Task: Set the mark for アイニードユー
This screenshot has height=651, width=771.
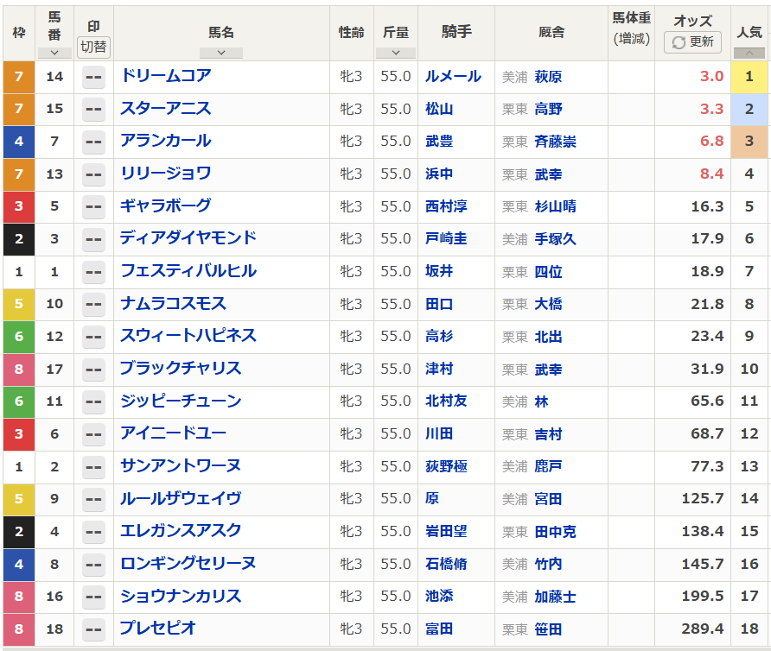Action: [x=93, y=434]
